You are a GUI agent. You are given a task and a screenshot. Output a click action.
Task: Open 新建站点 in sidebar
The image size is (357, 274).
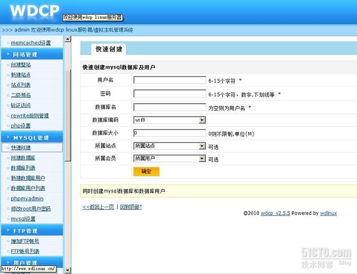click(21, 75)
